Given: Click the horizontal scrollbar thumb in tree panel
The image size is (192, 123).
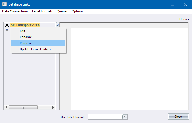Looking at the screenshot, I should [x=23, y=108].
